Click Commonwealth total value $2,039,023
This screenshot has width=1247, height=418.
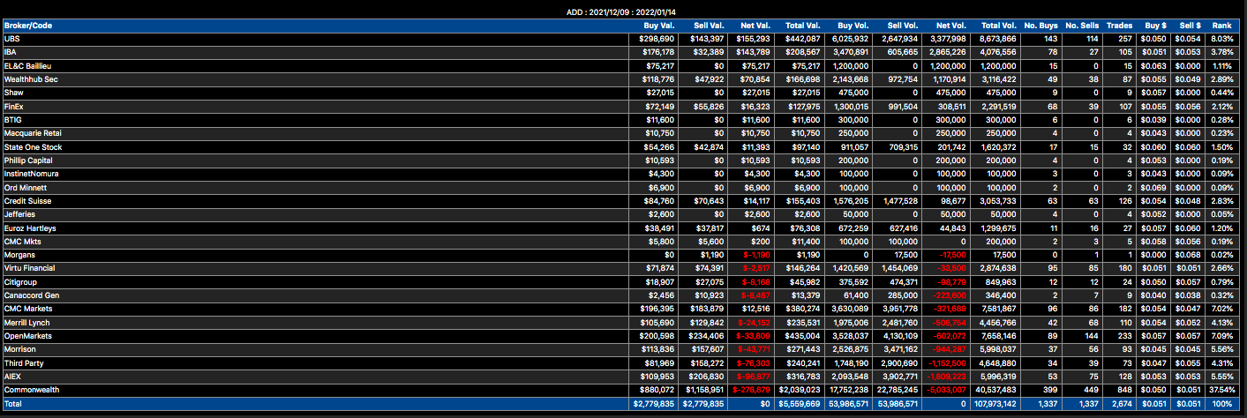click(800, 389)
